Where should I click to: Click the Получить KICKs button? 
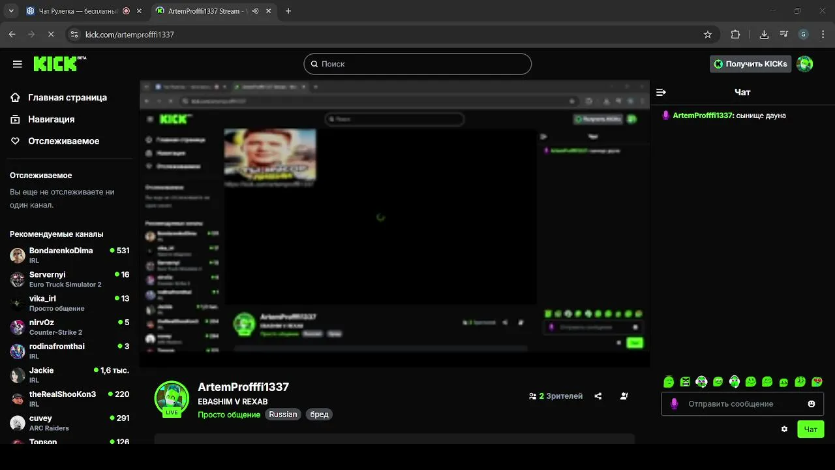(x=750, y=64)
